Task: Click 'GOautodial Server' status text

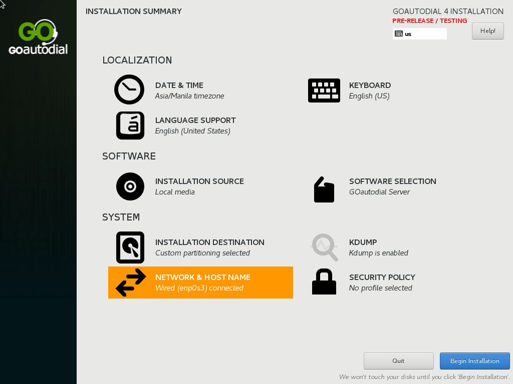Action: tap(380, 192)
